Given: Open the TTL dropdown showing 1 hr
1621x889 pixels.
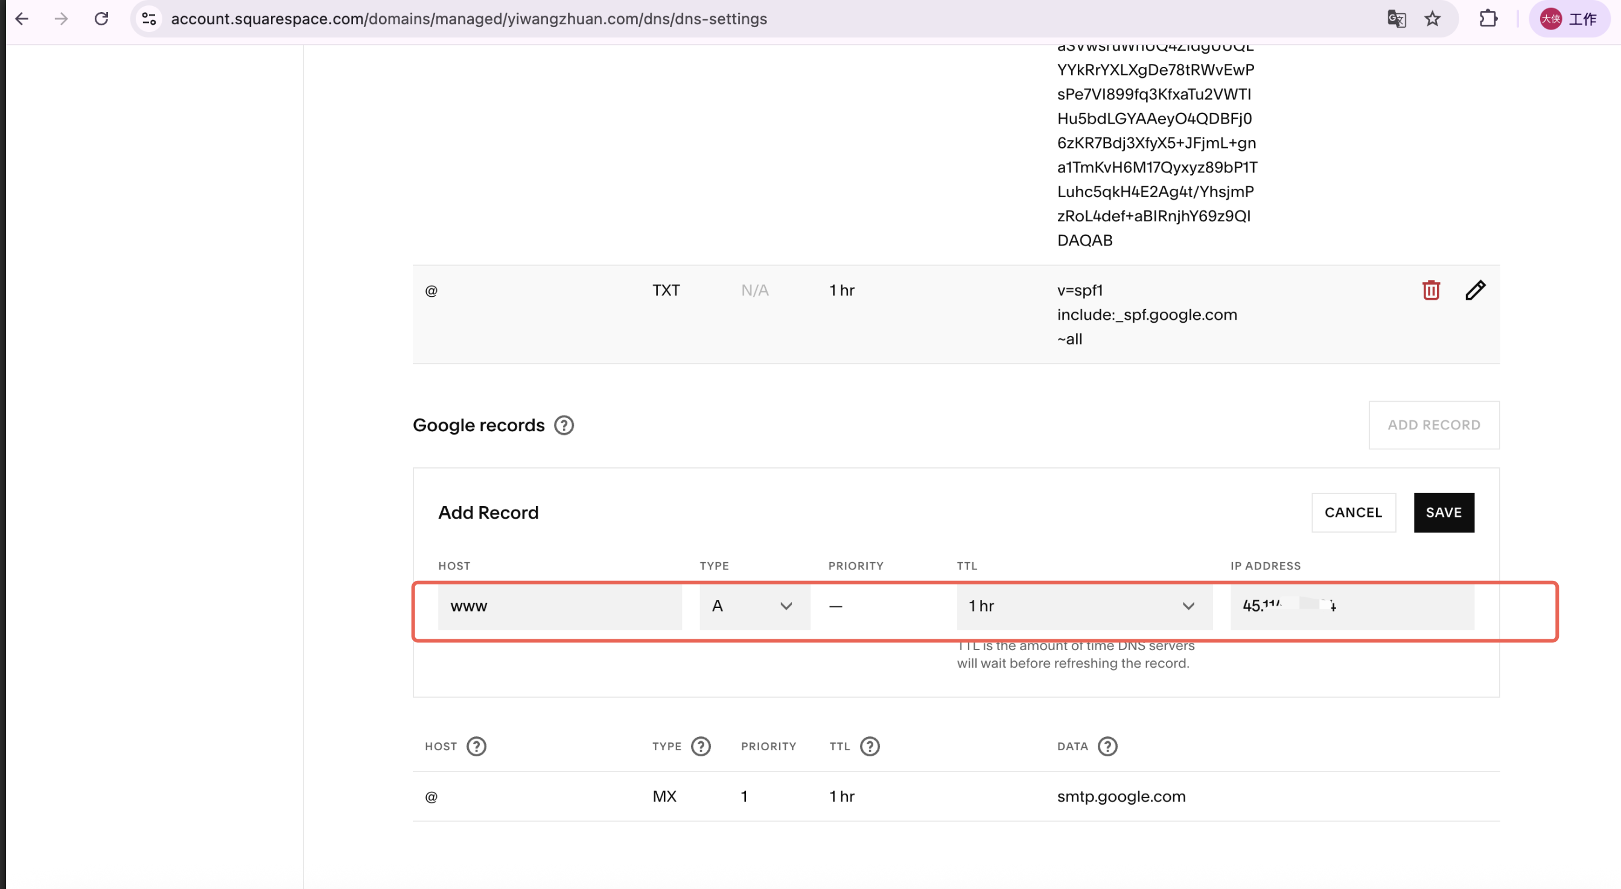Looking at the screenshot, I should 1084,606.
